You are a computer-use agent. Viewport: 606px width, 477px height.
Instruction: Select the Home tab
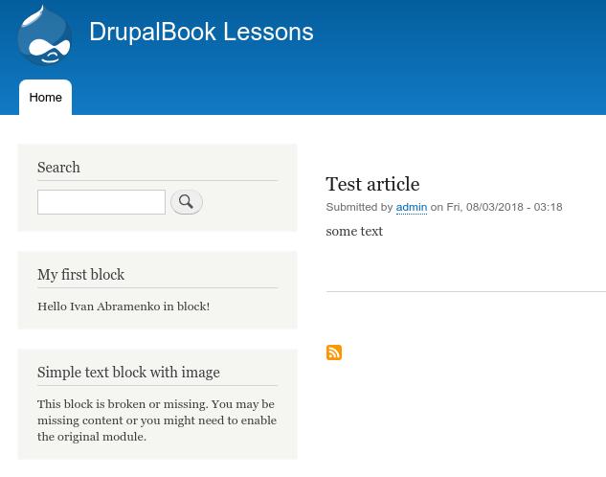(45, 97)
